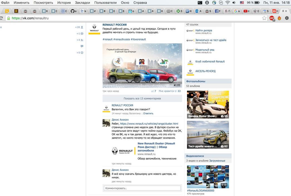This screenshot has height=196, width=291.
Task: Click inside the Комментировать input field
Action: tap(142, 188)
